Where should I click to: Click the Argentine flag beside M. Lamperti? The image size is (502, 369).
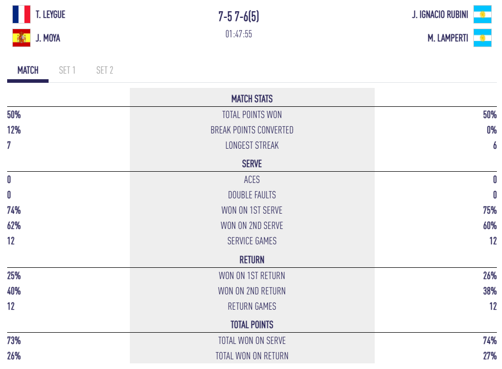pyautogui.click(x=482, y=38)
